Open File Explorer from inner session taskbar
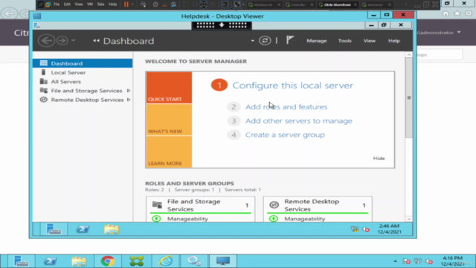Viewport: 476px width, 268px height. coord(112,229)
